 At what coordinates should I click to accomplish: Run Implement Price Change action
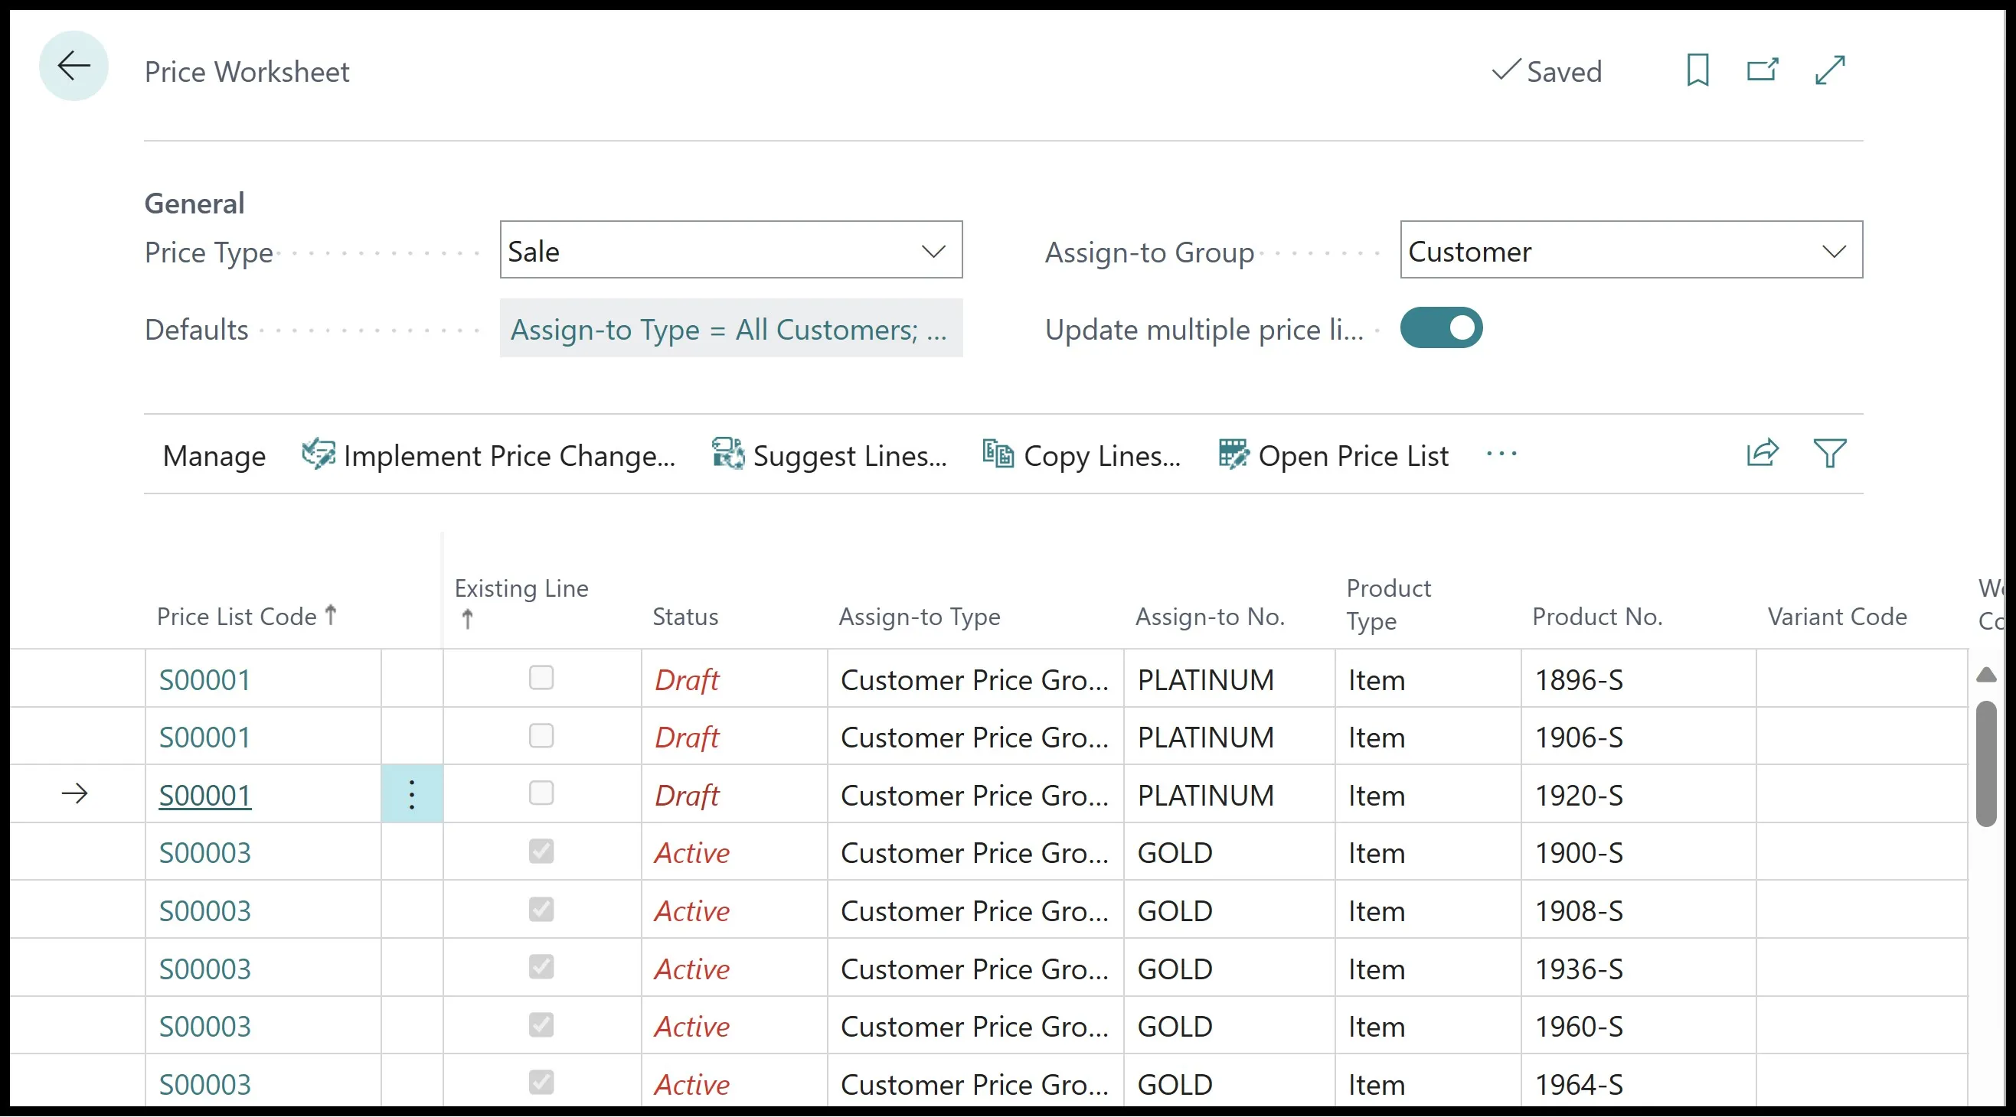click(x=489, y=455)
